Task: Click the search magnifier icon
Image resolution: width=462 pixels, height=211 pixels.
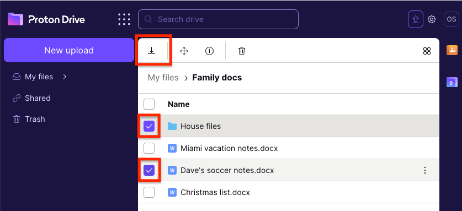Action: (148, 19)
